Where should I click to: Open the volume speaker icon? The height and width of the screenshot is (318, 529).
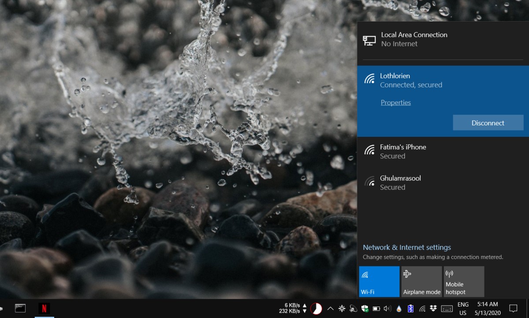(x=388, y=308)
